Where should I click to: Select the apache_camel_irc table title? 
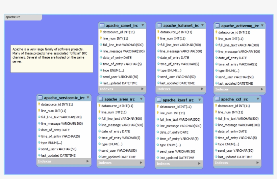[122, 26]
